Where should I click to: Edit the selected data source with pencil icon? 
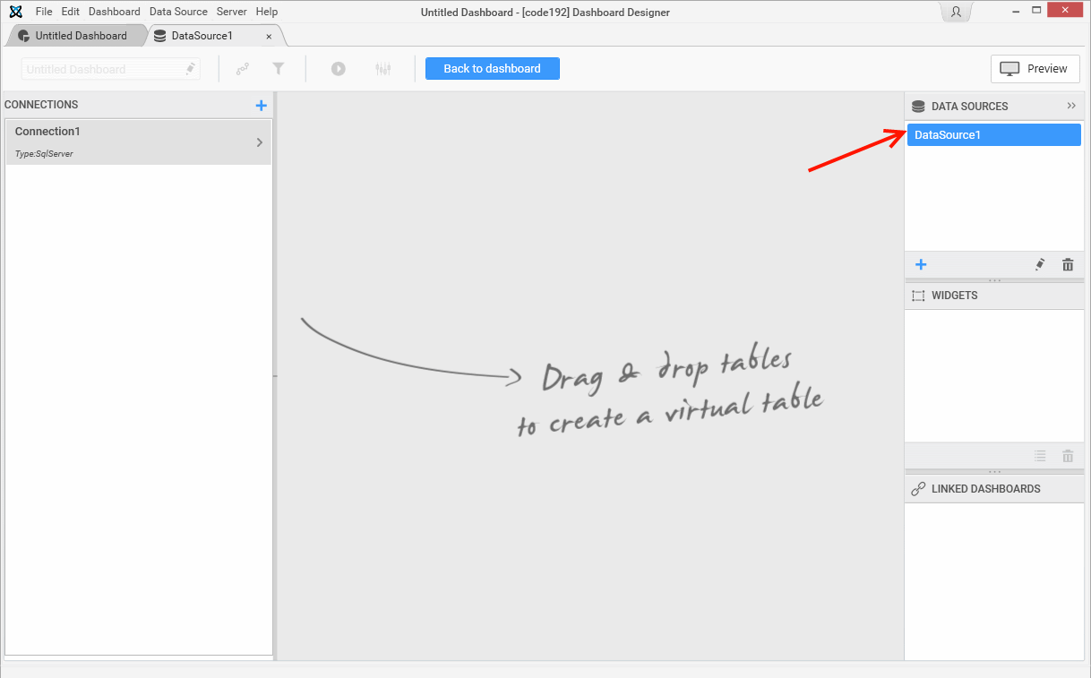(1040, 264)
